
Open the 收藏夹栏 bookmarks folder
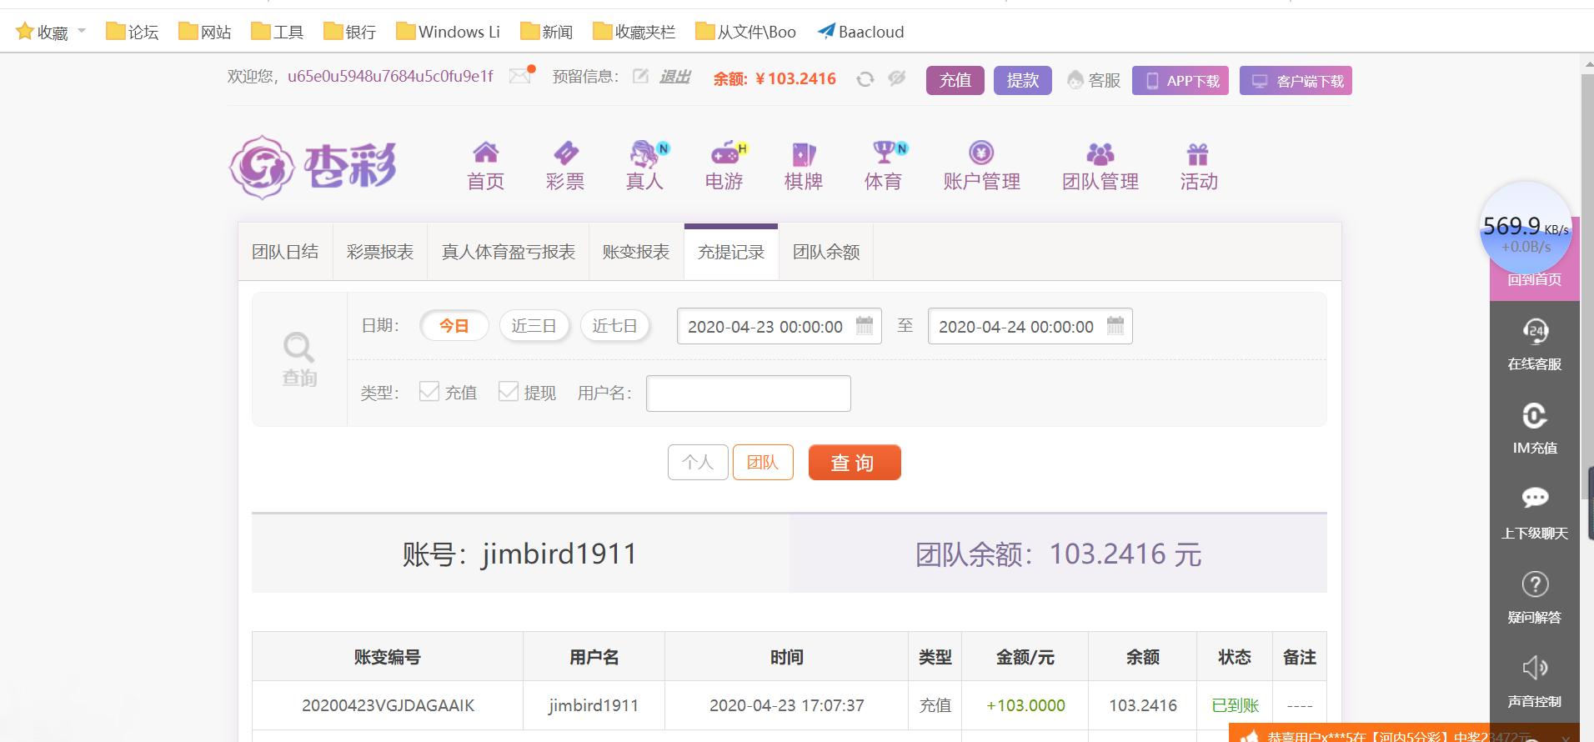point(634,32)
